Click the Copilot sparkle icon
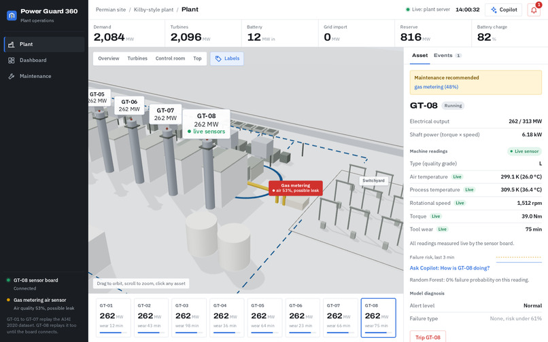The image size is (548, 342). [x=494, y=9]
